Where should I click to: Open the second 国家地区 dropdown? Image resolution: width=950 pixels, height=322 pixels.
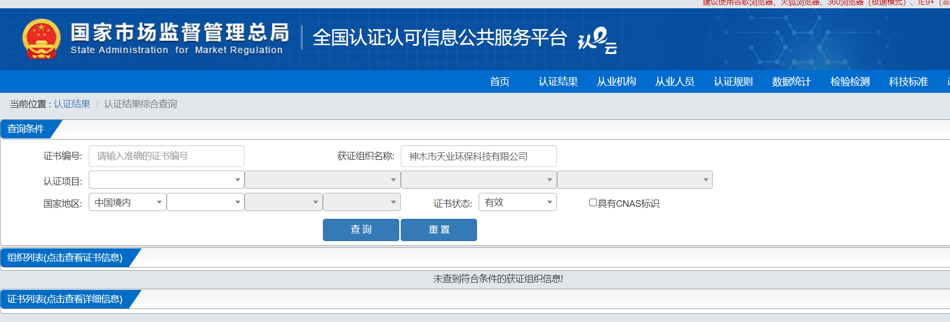click(206, 202)
